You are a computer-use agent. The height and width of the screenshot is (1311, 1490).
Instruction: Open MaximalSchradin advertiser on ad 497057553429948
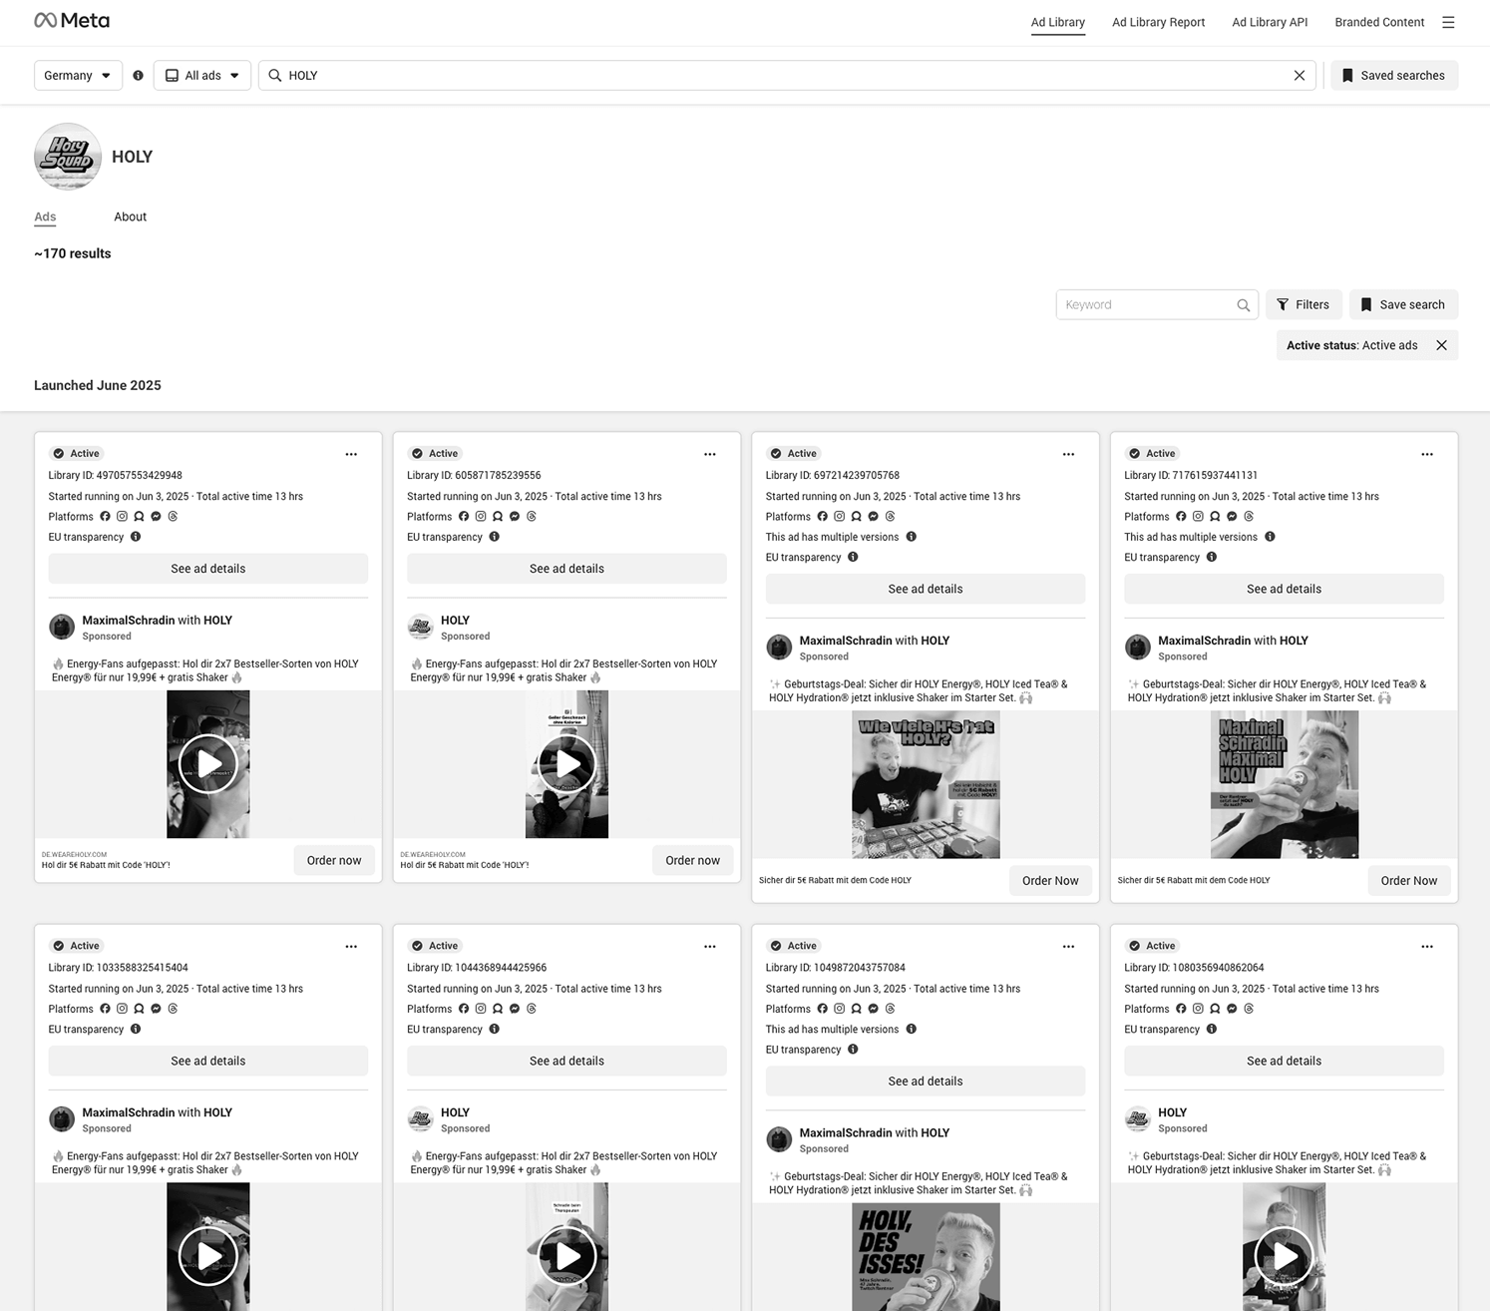[128, 621]
